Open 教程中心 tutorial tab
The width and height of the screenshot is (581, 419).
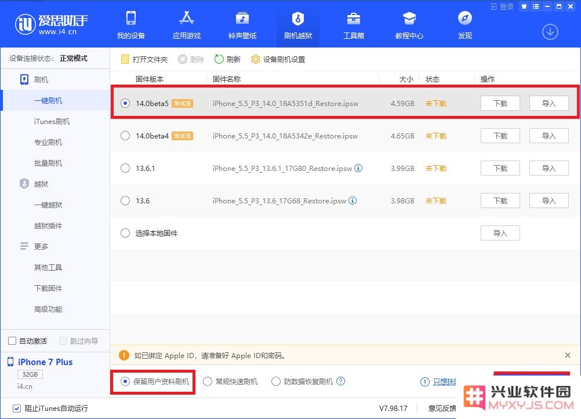(x=409, y=25)
